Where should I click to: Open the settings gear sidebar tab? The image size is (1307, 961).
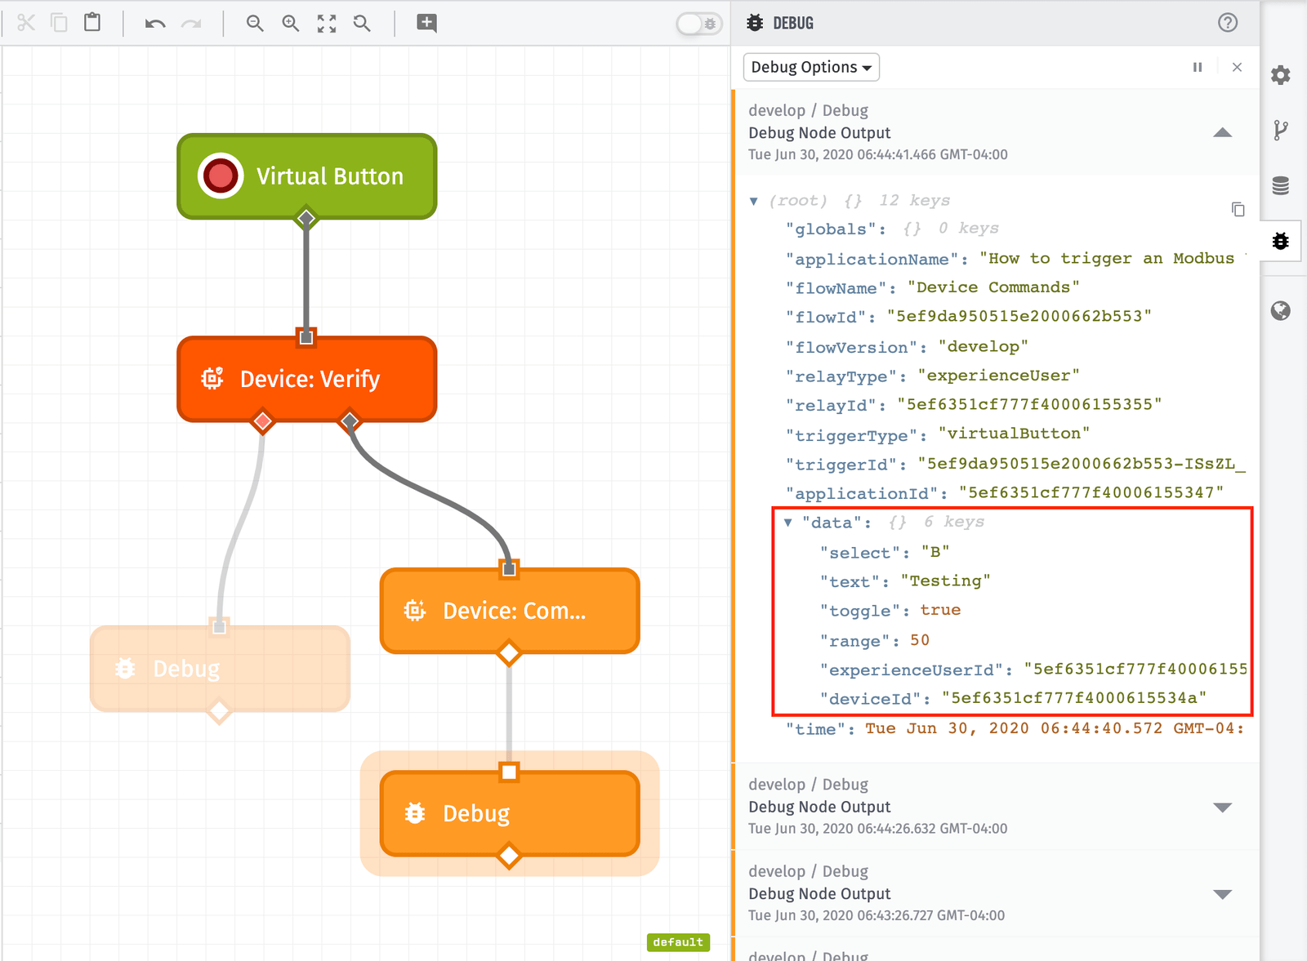pos(1280,75)
